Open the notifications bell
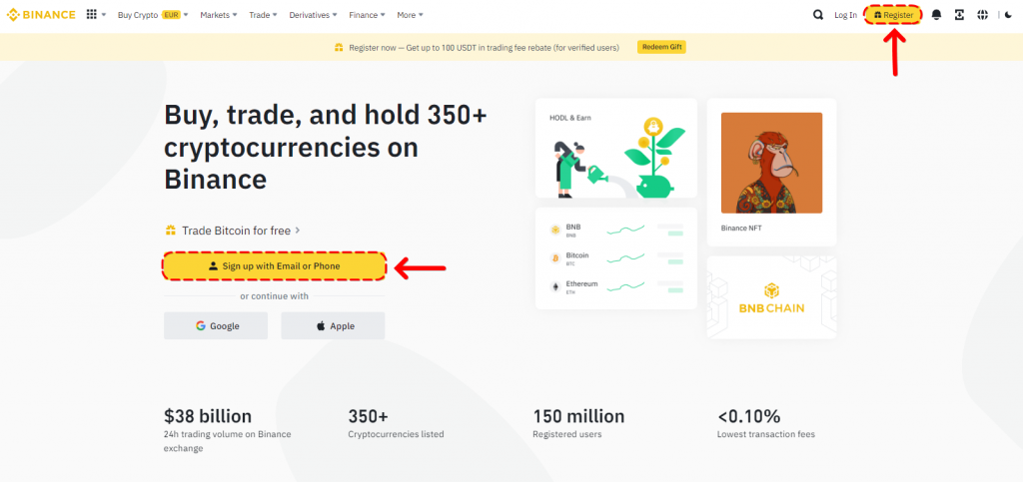Screen dimensions: 1023x482 pyautogui.click(x=936, y=15)
